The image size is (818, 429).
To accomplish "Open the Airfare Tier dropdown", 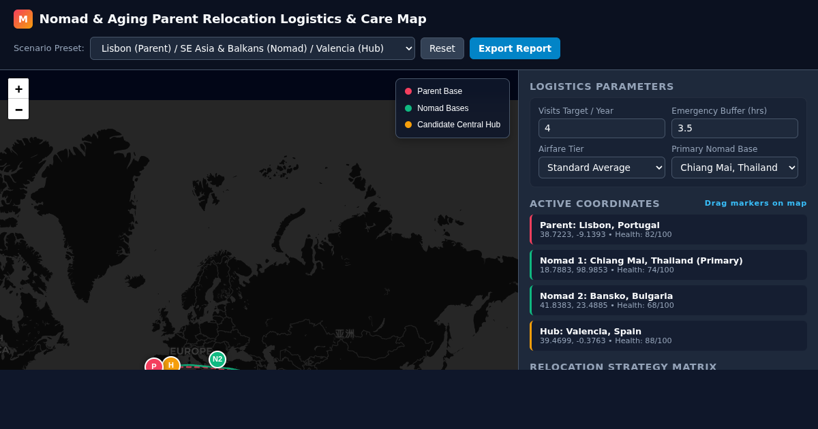I will [602, 168].
